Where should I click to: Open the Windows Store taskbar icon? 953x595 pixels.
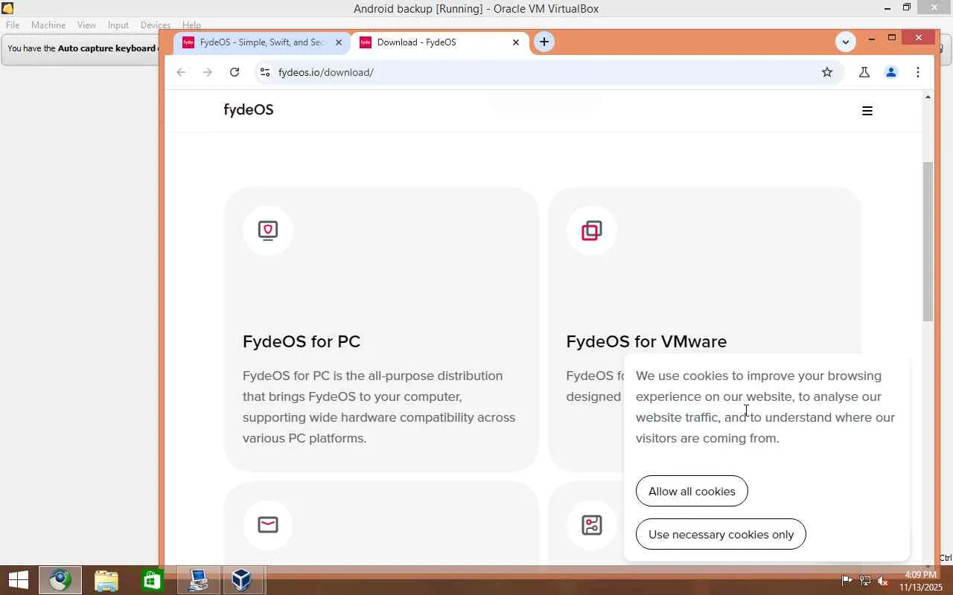click(152, 580)
